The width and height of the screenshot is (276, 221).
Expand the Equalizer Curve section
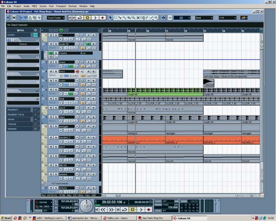23,114
